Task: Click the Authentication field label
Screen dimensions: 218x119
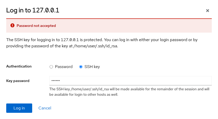Action: click(x=19, y=66)
